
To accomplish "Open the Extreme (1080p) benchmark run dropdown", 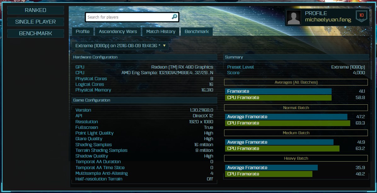I will pyautogui.click(x=120, y=46).
